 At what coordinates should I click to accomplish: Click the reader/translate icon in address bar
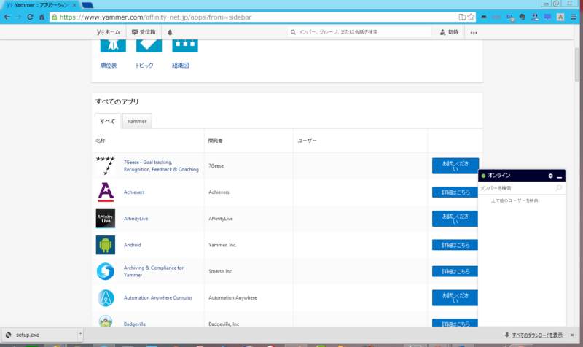click(462, 17)
